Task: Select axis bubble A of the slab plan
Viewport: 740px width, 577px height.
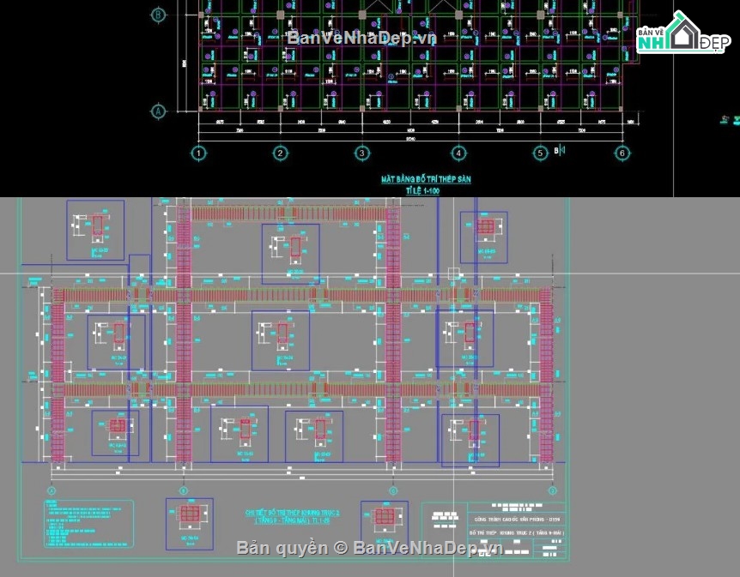Action: tap(158, 111)
